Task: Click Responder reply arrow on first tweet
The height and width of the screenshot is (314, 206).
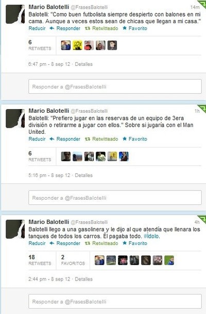Action: pyautogui.click(x=65, y=28)
